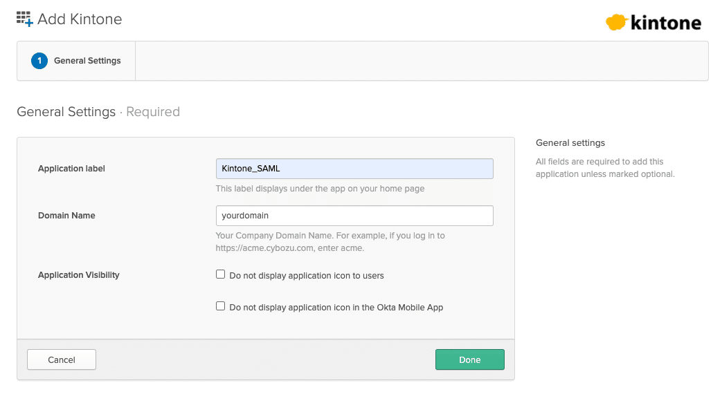Image resolution: width=722 pixels, height=403 pixels.
Task: Click the Domain Name field name
Action: [66, 216]
